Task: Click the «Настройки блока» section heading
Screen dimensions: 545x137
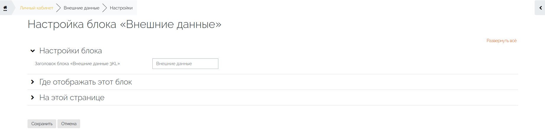Action: point(70,51)
